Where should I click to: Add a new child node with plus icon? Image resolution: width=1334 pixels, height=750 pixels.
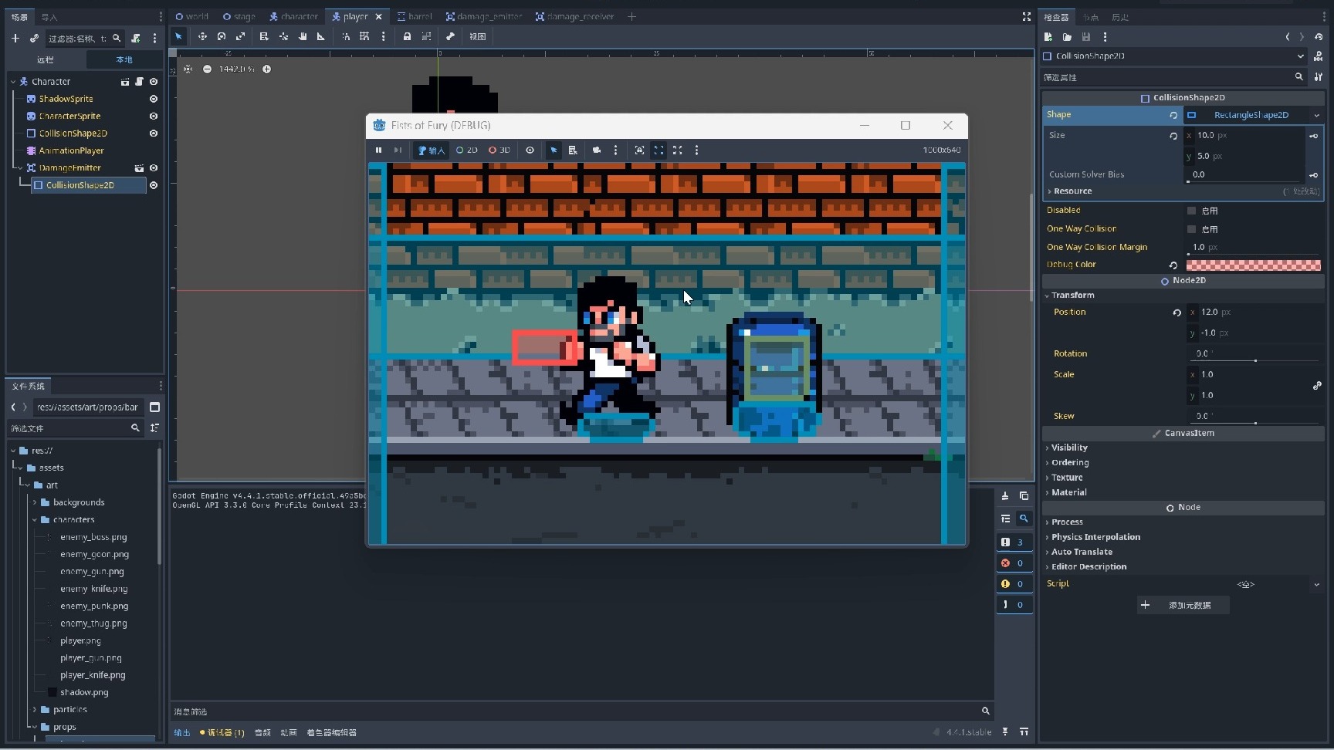pos(15,38)
